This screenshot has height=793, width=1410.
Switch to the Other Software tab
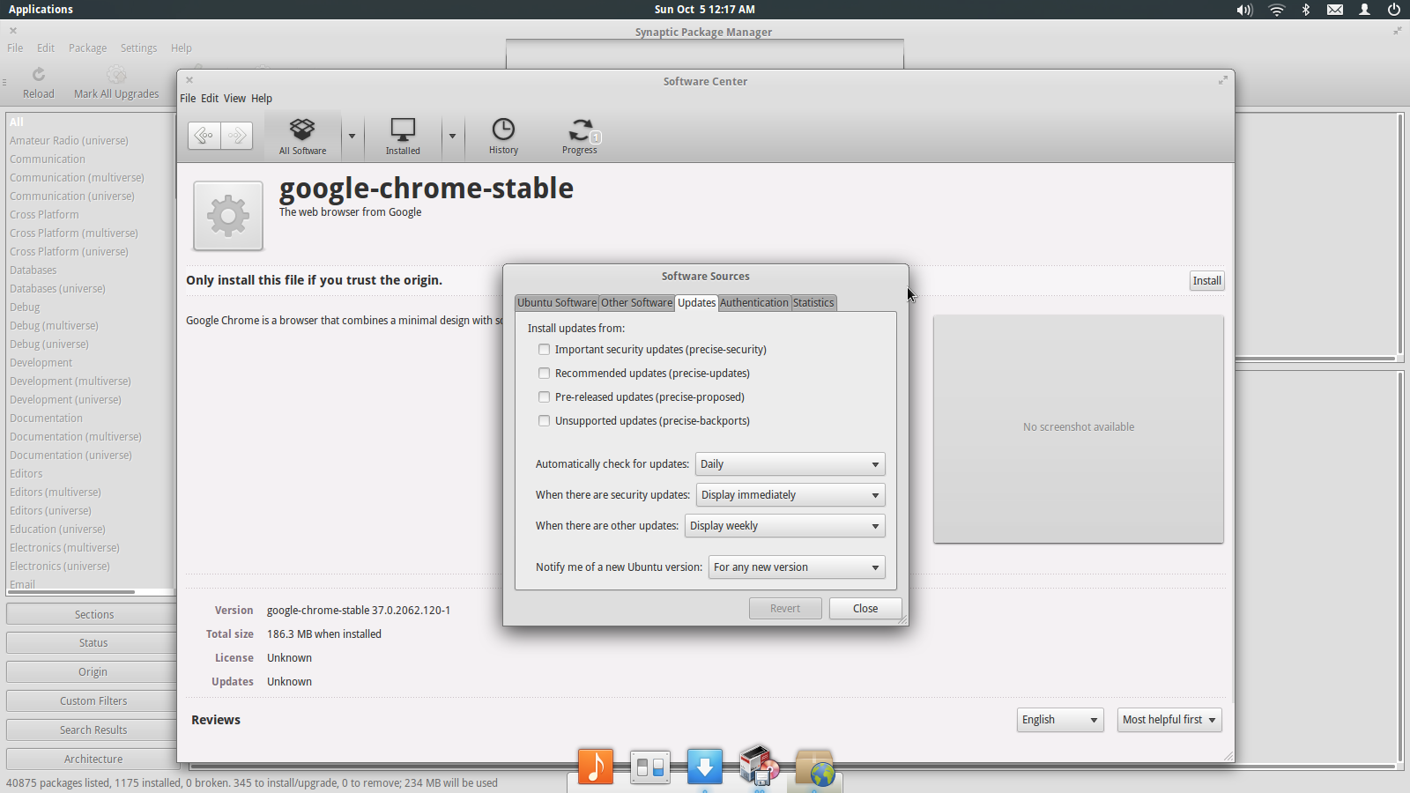636,302
